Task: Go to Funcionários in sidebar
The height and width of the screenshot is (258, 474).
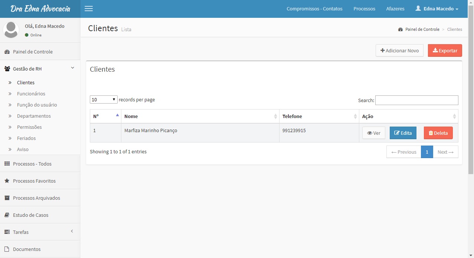Action: click(x=31, y=94)
